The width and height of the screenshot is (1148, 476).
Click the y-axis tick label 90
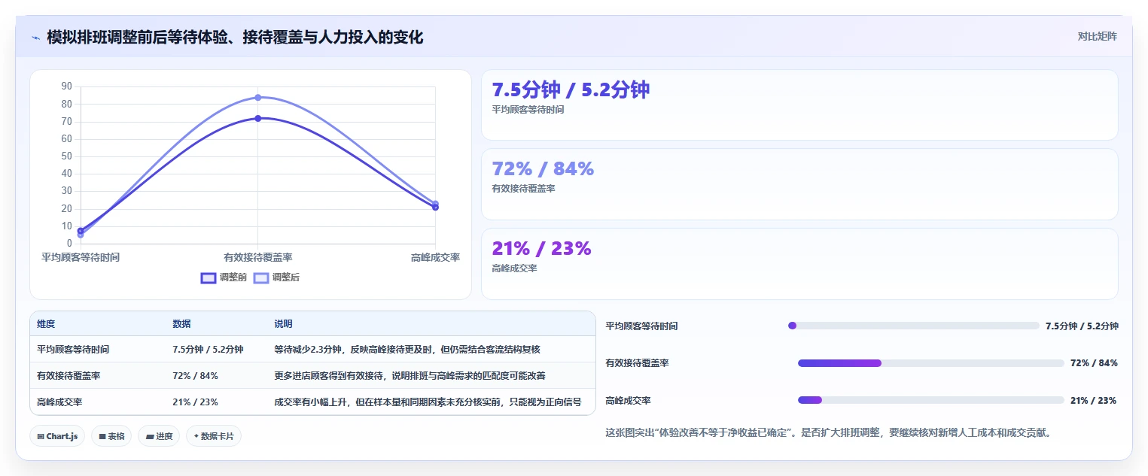[67, 86]
